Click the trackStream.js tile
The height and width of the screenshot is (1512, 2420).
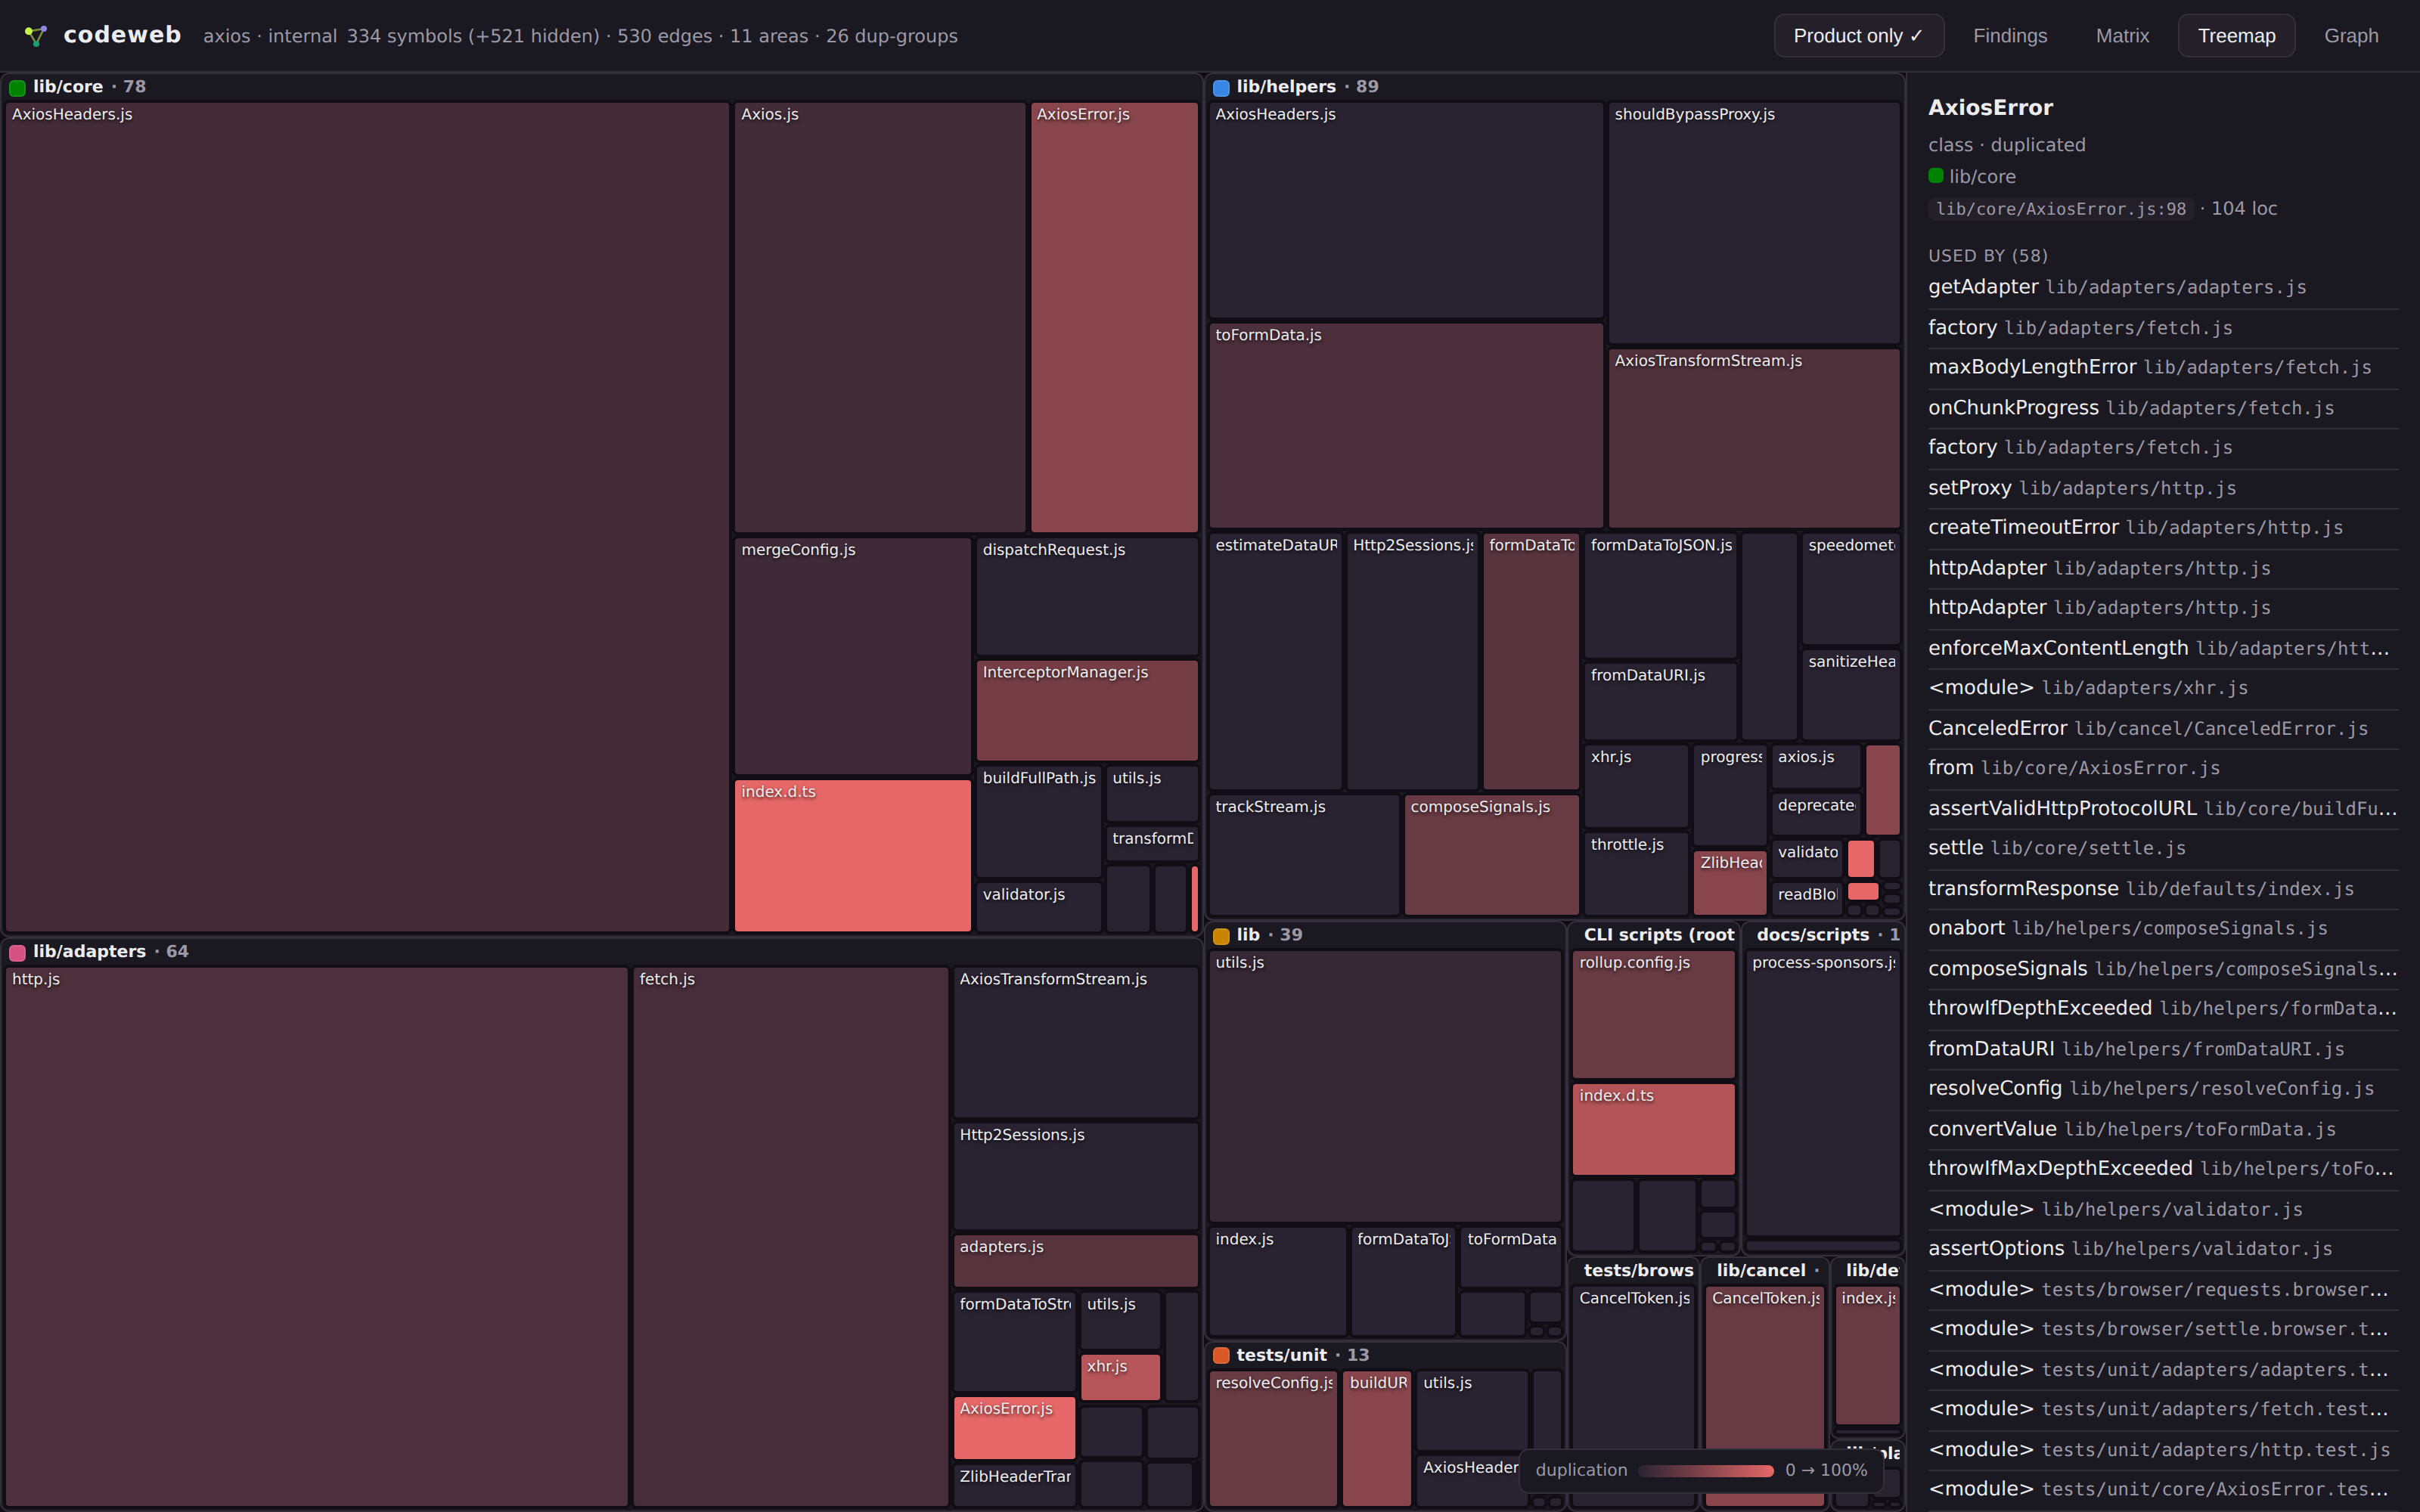coord(1304,855)
